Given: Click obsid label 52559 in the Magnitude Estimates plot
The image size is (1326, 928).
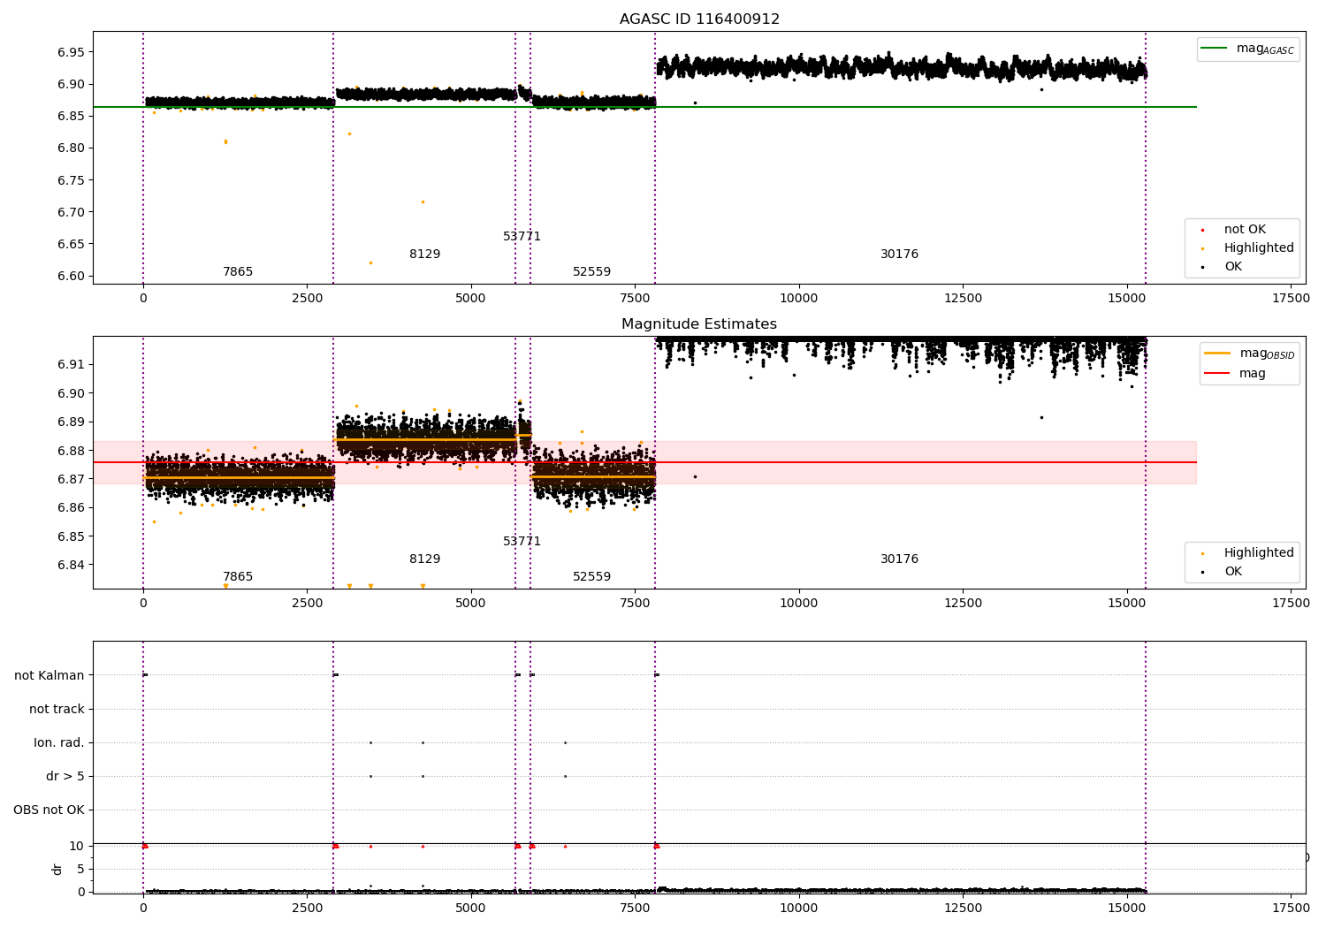Looking at the screenshot, I should [x=592, y=577].
